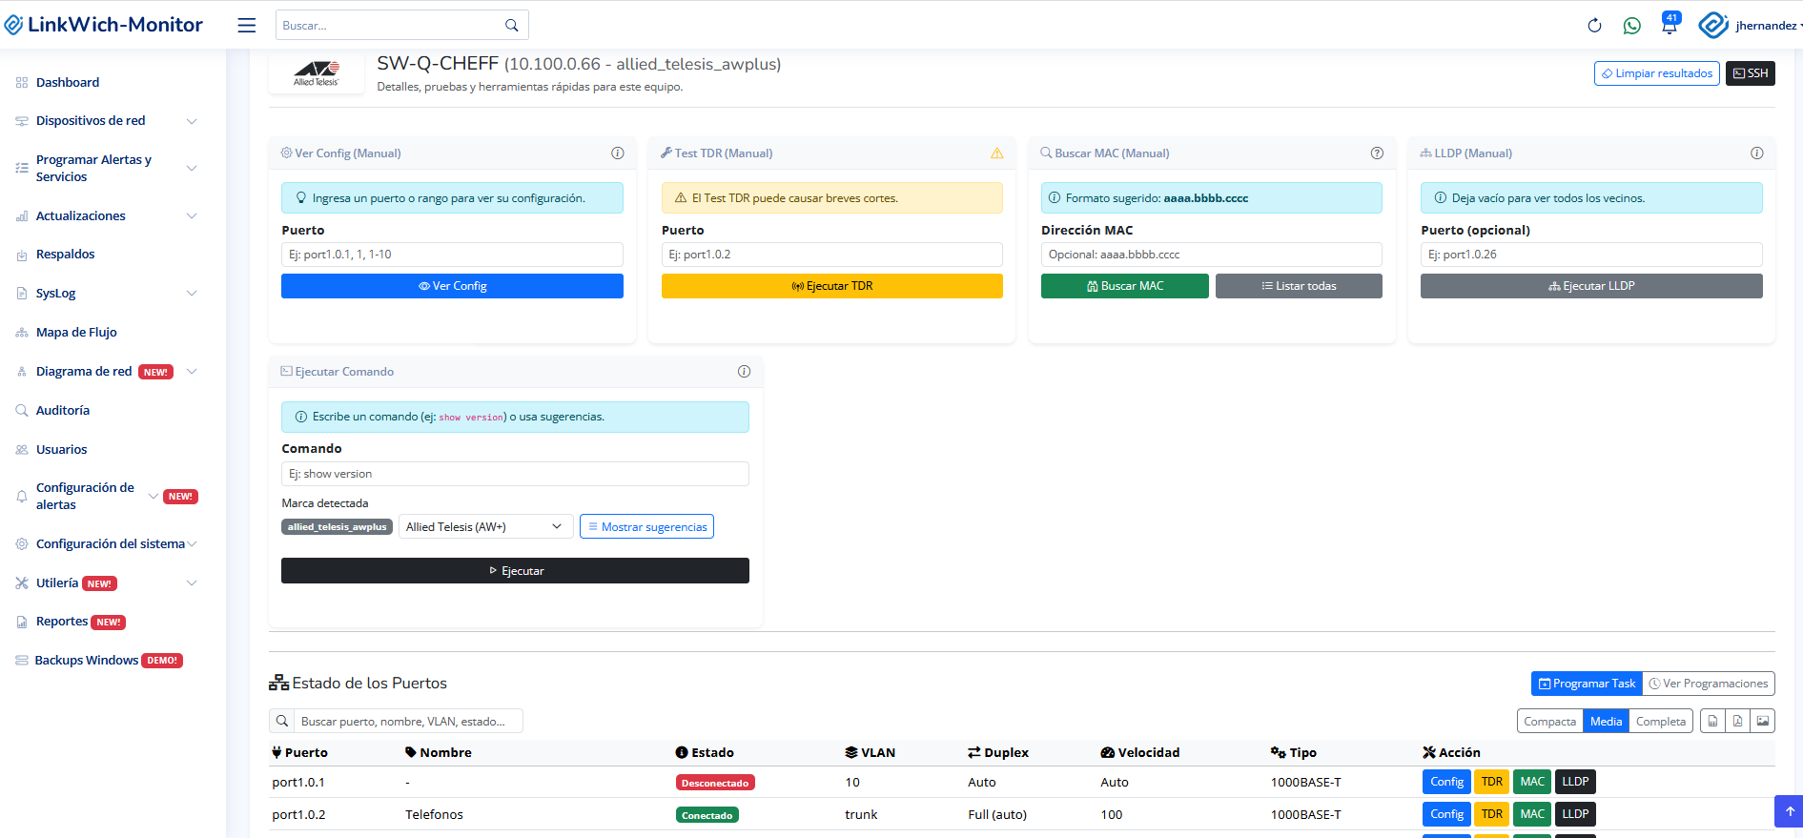This screenshot has height=838, width=1803.
Task: Open the WhatsApp icon in header
Action: pyautogui.click(x=1632, y=26)
